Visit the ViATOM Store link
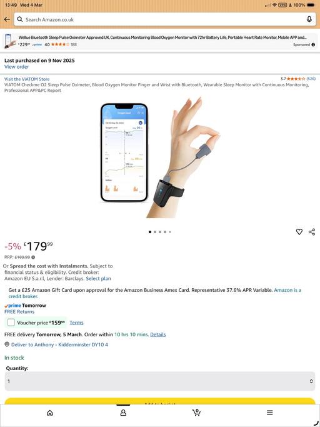The image size is (320, 427). pos(27,79)
